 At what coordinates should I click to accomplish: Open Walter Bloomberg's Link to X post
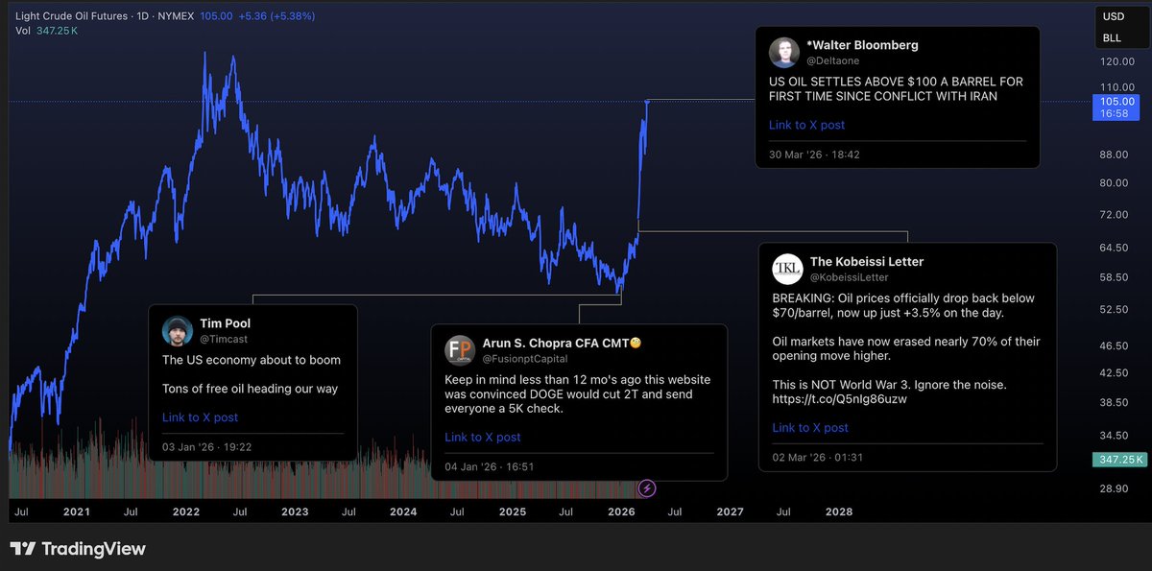(806, 125)
